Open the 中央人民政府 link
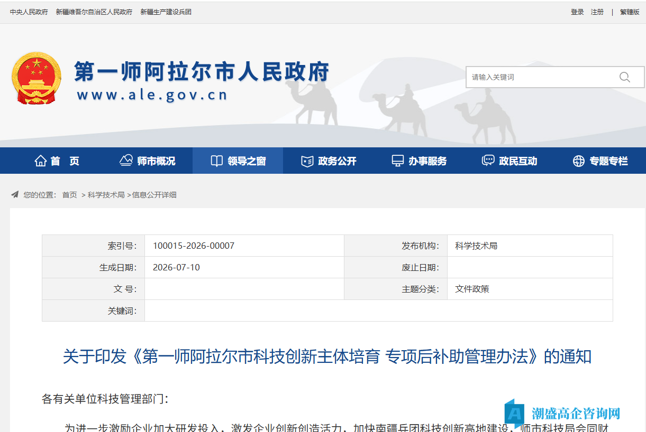The image size is (646, 432). pos(29,12)
